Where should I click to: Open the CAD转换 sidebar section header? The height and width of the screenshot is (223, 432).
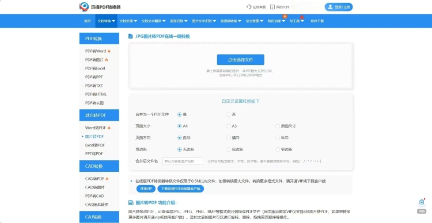[99, 166]
